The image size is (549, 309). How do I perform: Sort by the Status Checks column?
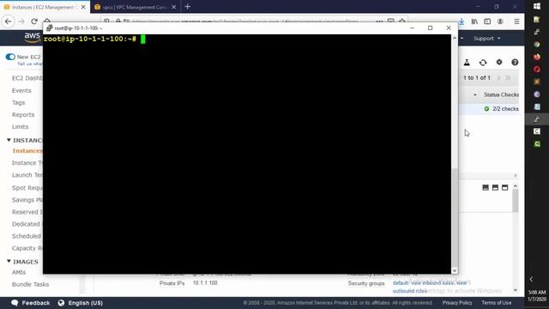tap(501, 94)
